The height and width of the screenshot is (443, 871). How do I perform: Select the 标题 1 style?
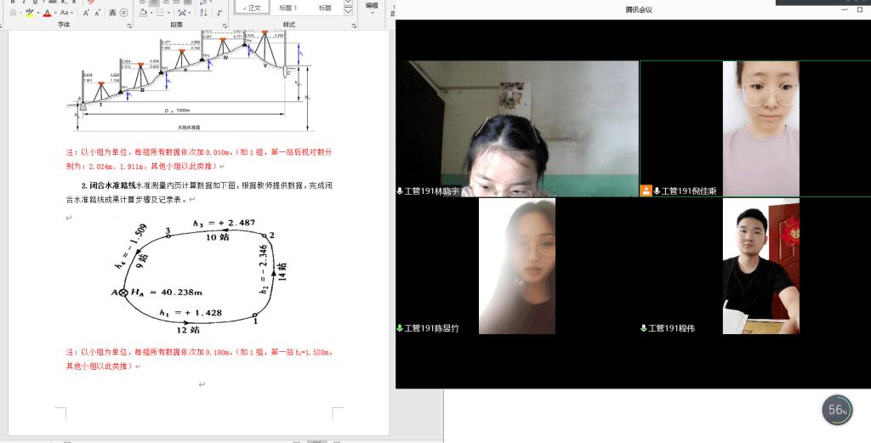point(289,8)
